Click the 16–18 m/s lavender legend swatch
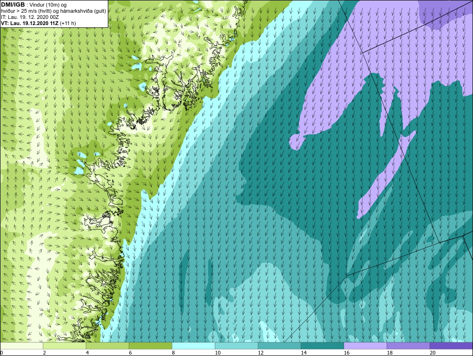 point(365,346)
